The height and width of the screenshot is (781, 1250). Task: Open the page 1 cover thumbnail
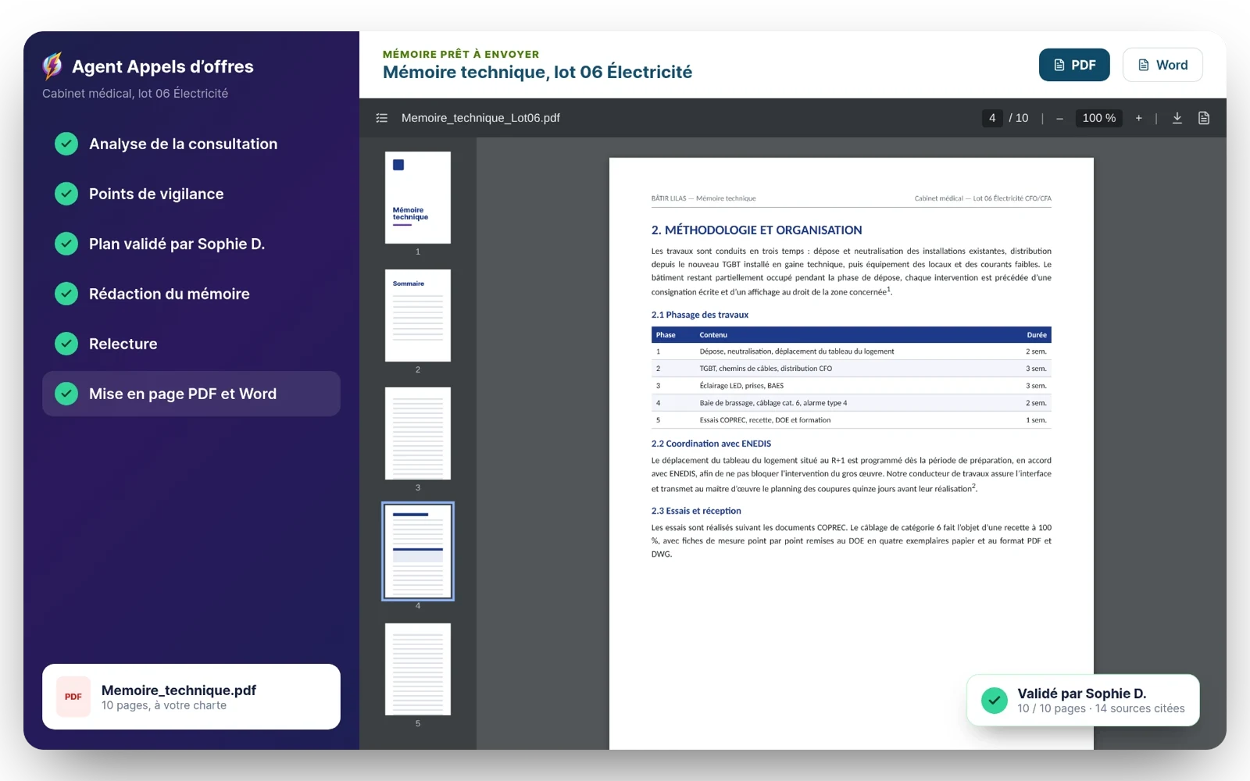click(x=418, y=198)
